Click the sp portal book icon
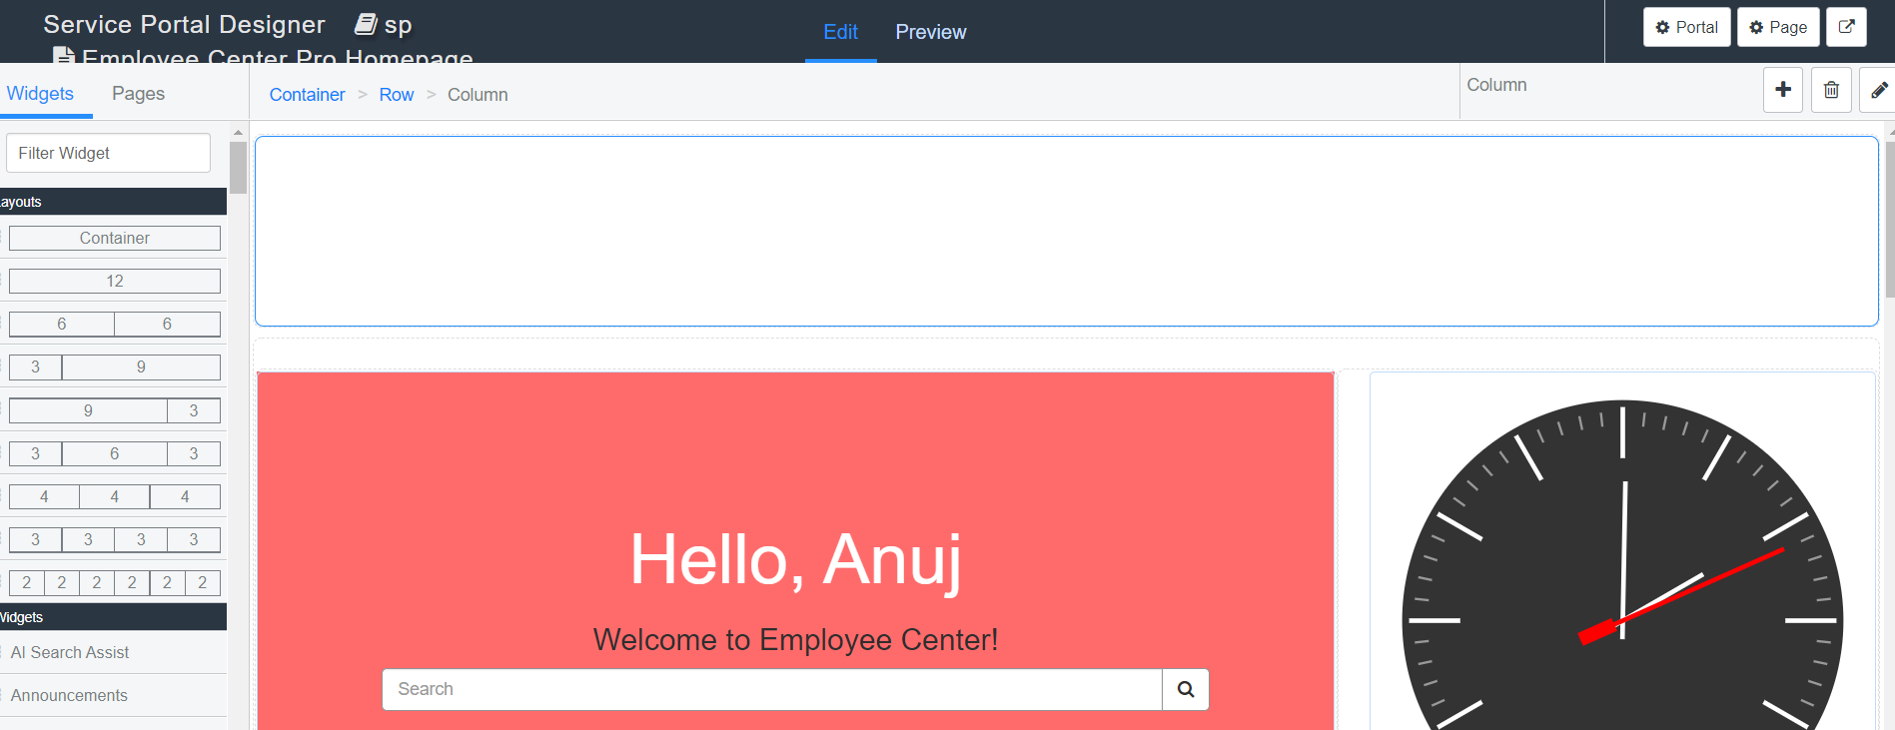The image size is (1895, 730). [366, 24]
